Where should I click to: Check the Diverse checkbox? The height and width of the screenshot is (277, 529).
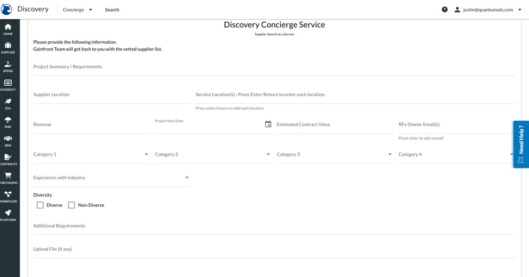[x=40, y=204]
